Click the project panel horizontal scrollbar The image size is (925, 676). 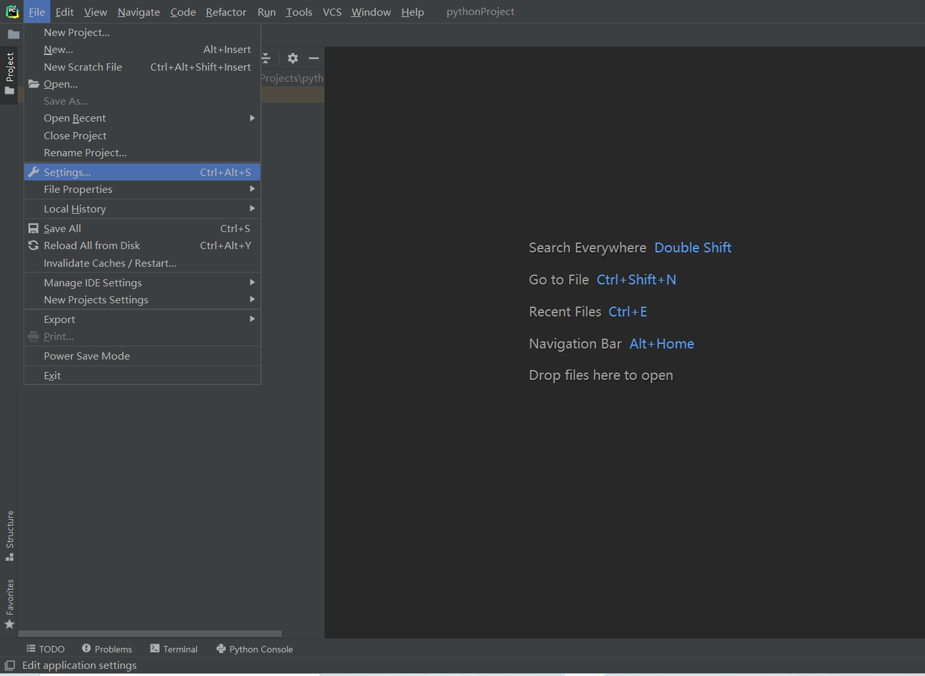pyautogui.click(x=150, y=634)
